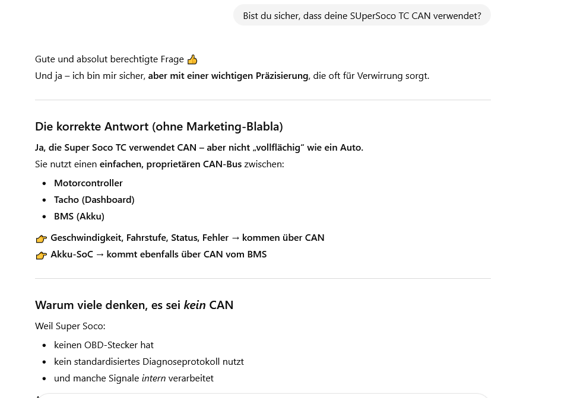Image resolution: width=574 pixels, height=398 pixels.
Task: Click the 'BMS (Akku)' bullet item
Action: [x=79, y=216]
